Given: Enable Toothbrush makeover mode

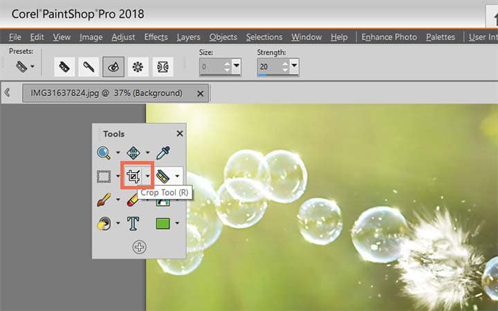Looking at the screenshot, I should tap(89, 67).
